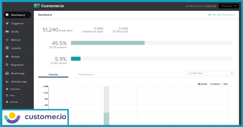Click the 51,240 Emails Sent figure

coord(57,30)
